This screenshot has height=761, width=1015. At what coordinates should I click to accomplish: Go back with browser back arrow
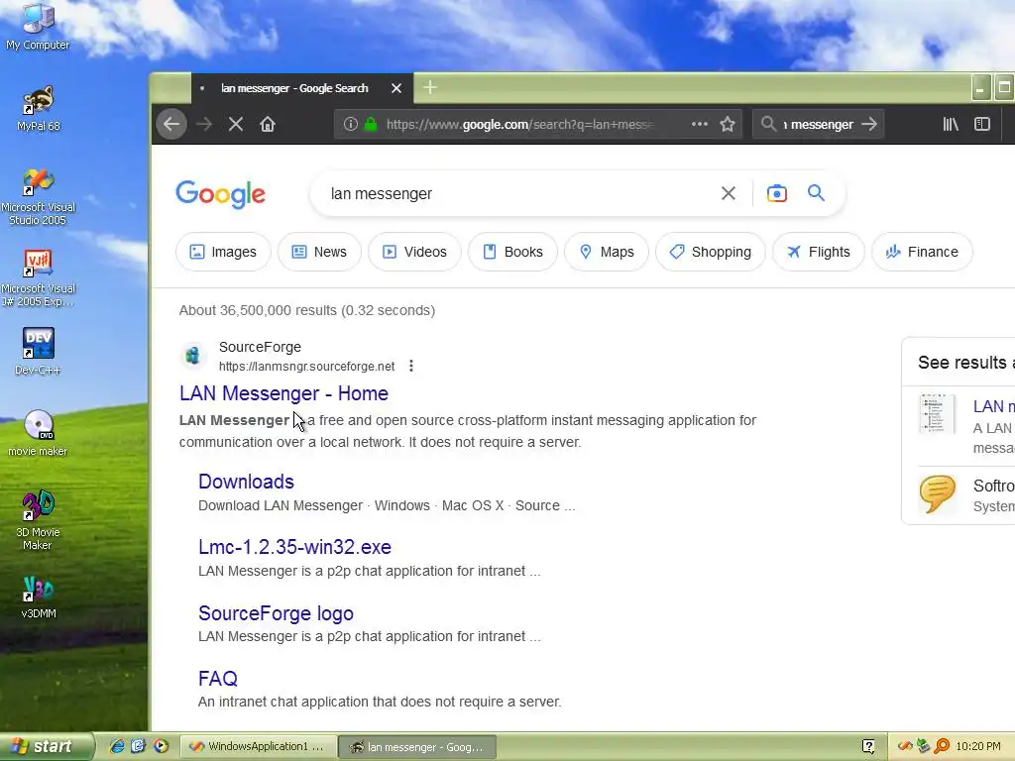point(171,124)
